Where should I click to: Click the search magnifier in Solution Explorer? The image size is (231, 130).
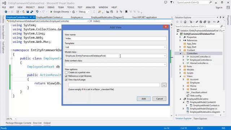coord(221,26)
